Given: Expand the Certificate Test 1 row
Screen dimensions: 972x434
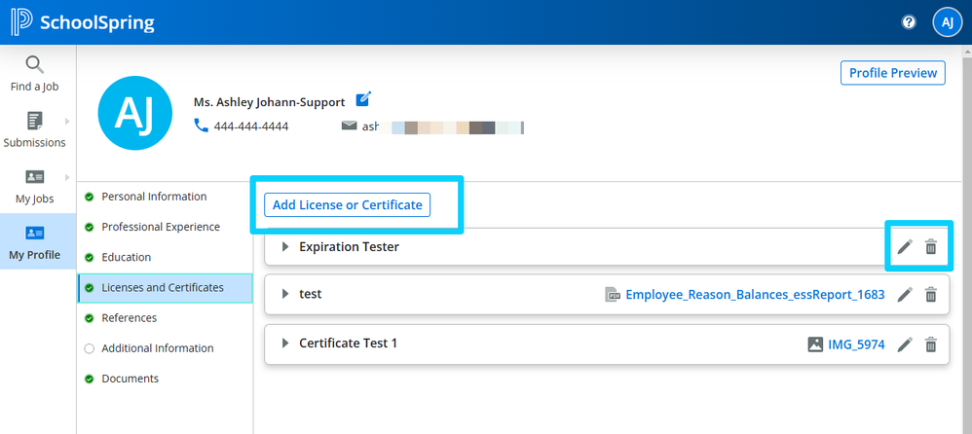Looking at the screenshot, I should (285, 344).
